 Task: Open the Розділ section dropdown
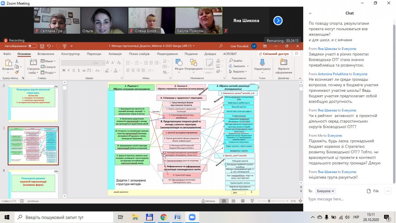pyautogui.click(x=48, y=72)
